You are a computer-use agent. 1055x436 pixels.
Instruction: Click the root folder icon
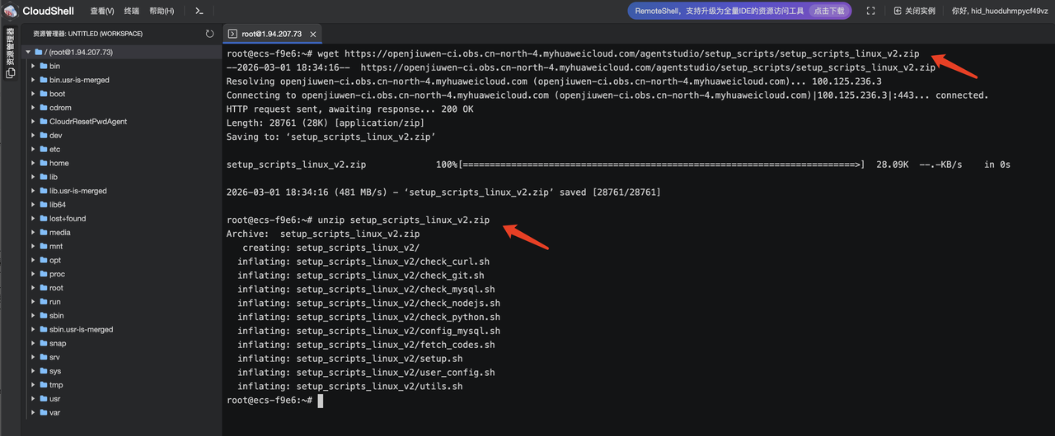(44, 288)
